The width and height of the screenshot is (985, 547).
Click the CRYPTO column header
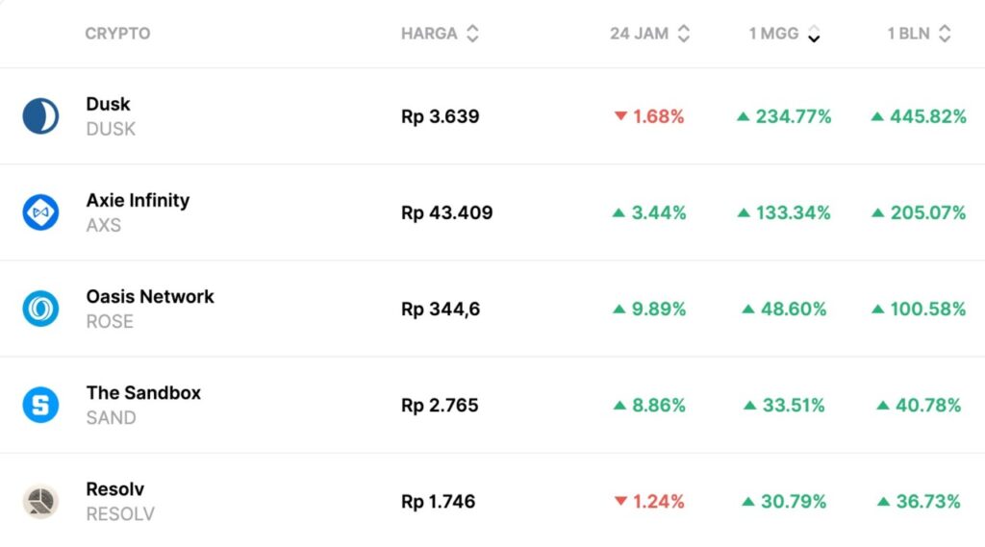point(117,34)
